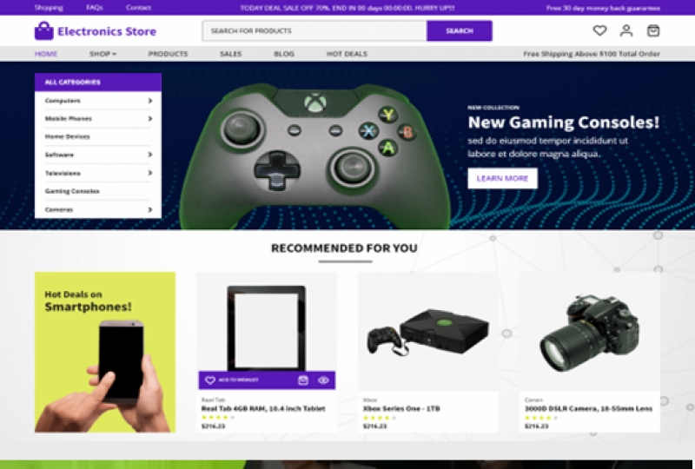Viewport: 695px width, 469px height.
Task: Open the FAQs link in top bar
Action: pos(95,8)
